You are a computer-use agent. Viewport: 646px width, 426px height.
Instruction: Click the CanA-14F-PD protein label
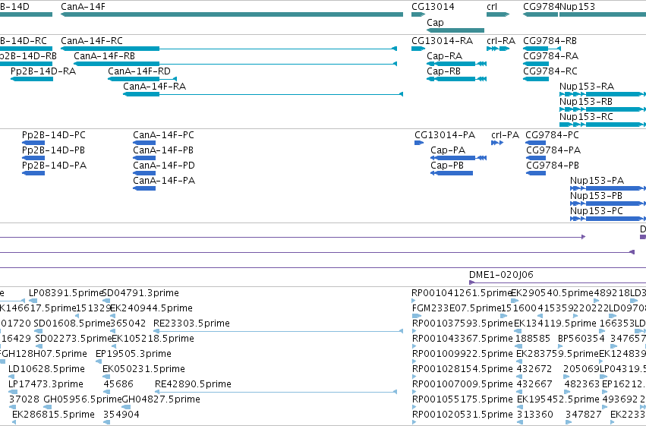[x=163, y=166]
